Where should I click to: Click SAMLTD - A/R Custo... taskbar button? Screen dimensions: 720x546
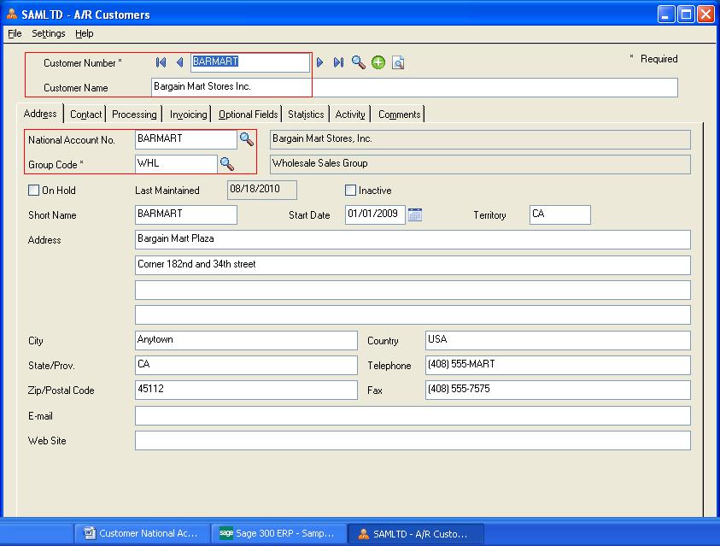click(x=415, y=533)
